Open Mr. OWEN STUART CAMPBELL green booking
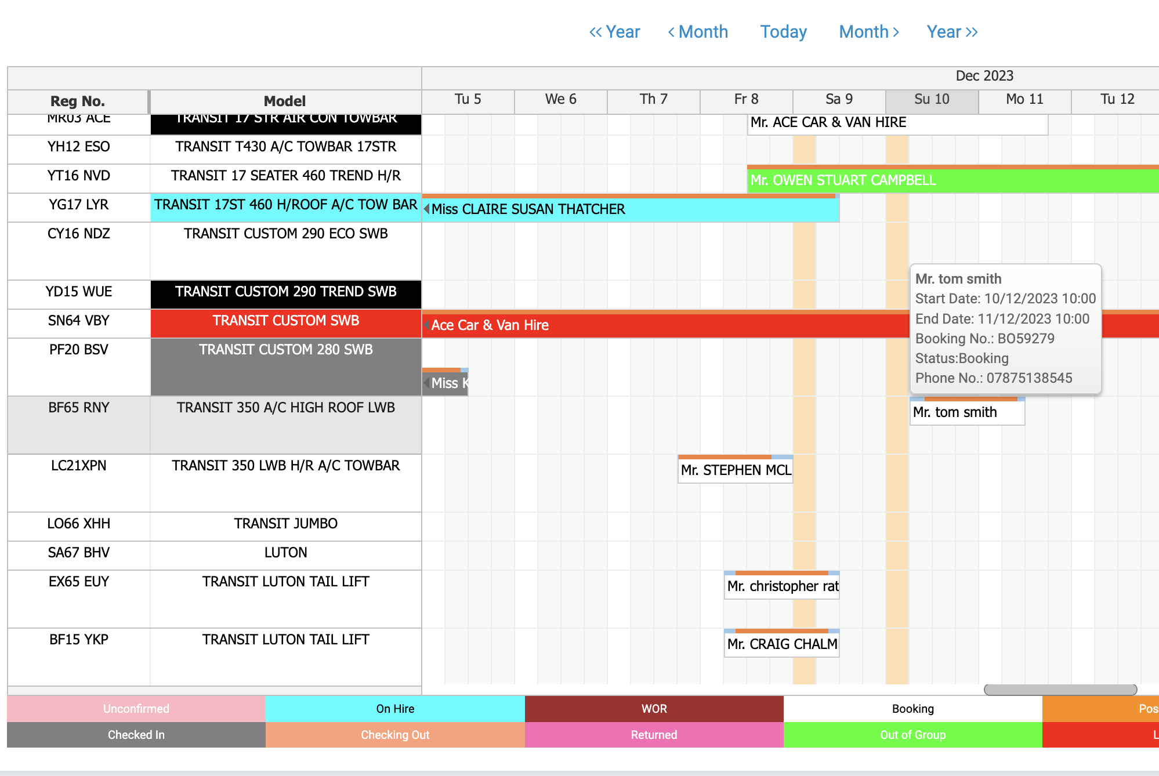The width and height of the screenshot is (1159, 776). pos(951,180)
